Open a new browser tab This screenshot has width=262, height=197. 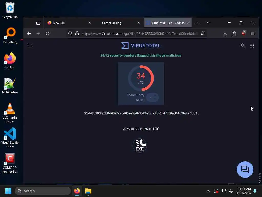[x=198, y=23]
